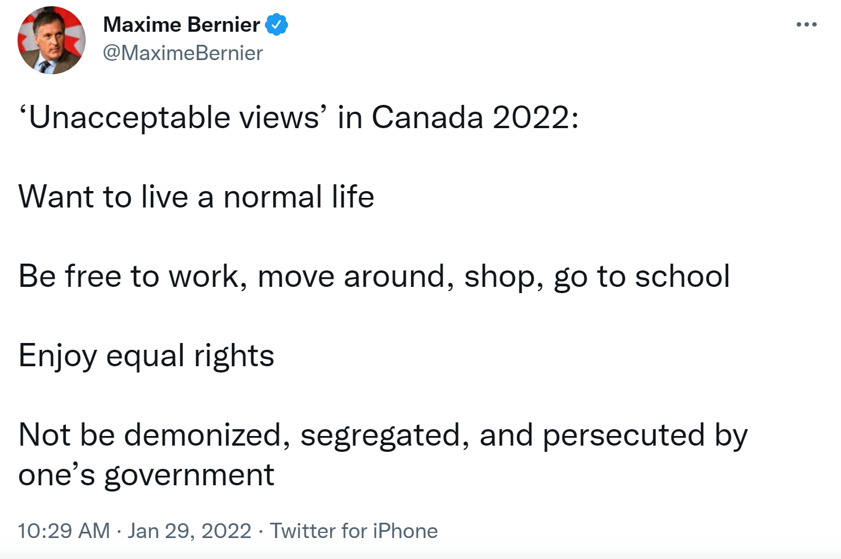
Task: Click the Maxime Bernier display name
Action: 181,25
